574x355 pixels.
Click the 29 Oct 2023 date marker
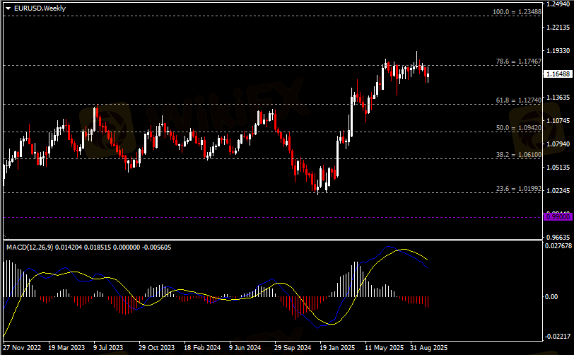click(x=156, y=348)
